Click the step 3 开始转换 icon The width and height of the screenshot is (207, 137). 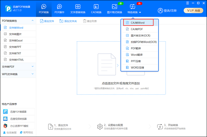[160, 127]
